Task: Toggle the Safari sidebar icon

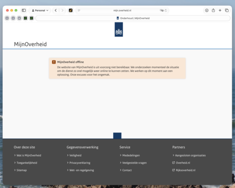Action: coord(23,10)
